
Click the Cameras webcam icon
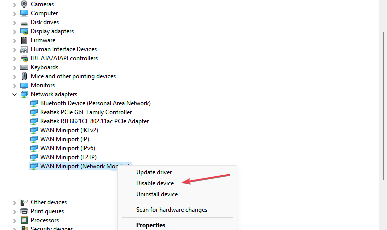[24, 4]
